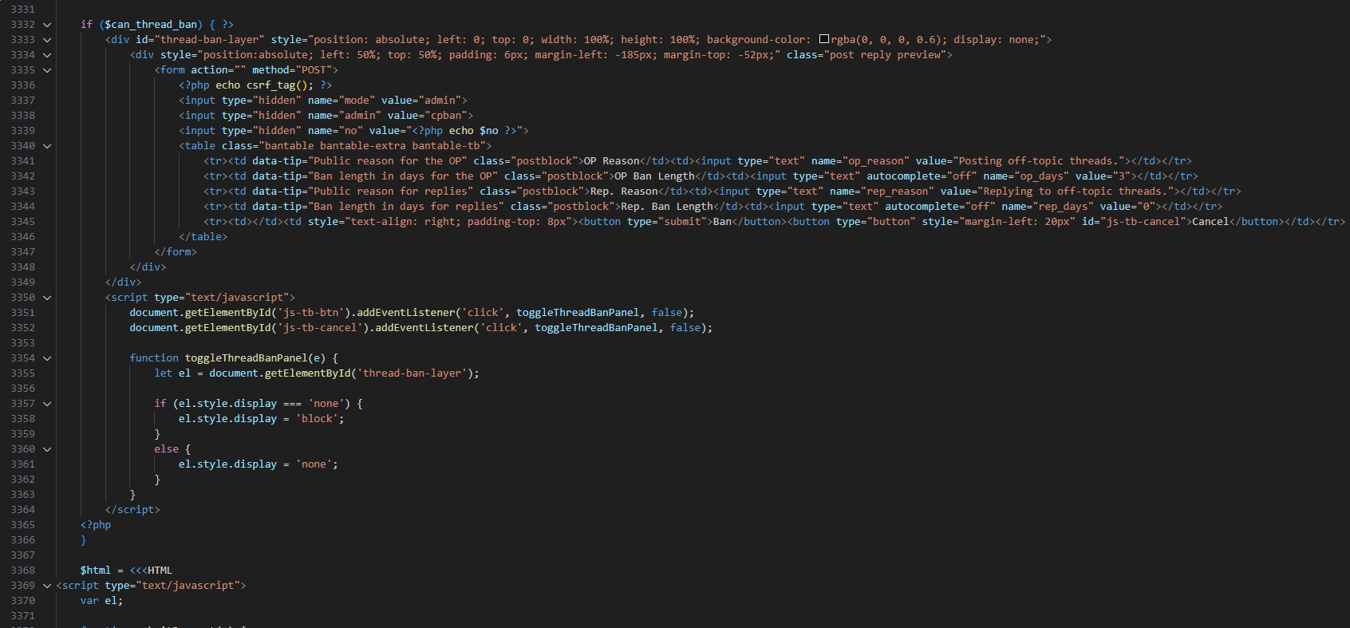Click the Cancel button text on line 3345
The height and width of the screenshot is (628, 1350).
[1210, 222]
